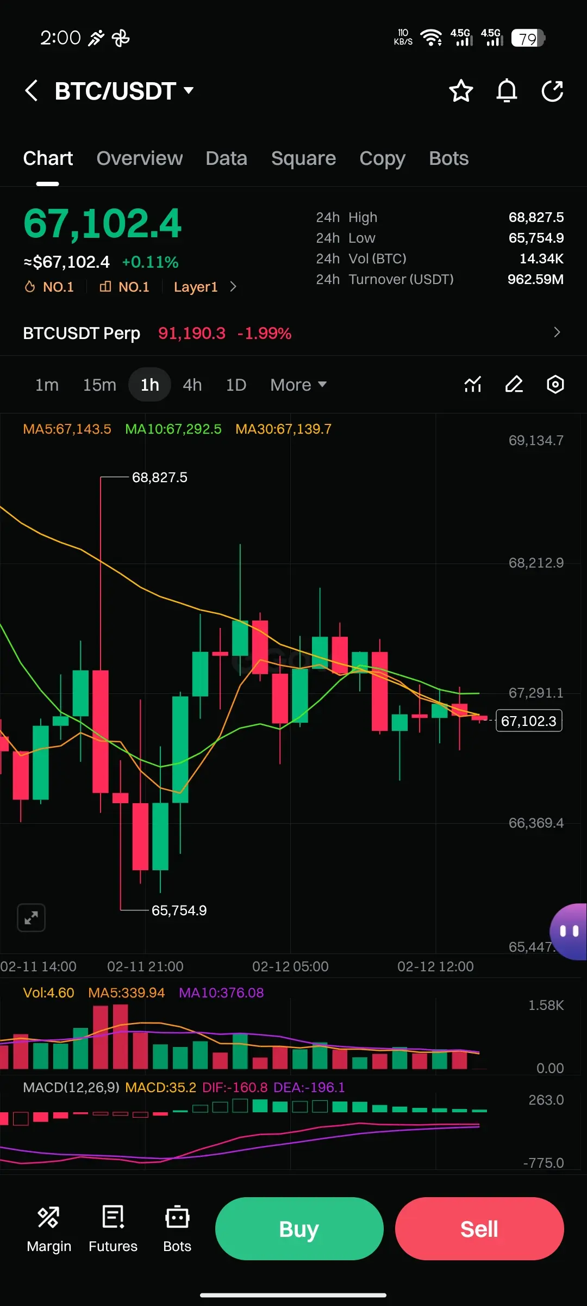The image size is (587, 1306).
Task: Tap the MA10:67,292.5 indicator label
Action: pyautogui.click(x=173, y=429)
